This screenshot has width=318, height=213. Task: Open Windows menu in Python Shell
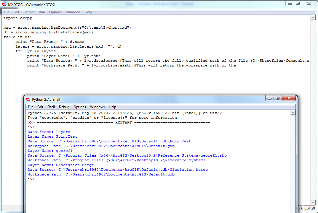coord(97,107)
